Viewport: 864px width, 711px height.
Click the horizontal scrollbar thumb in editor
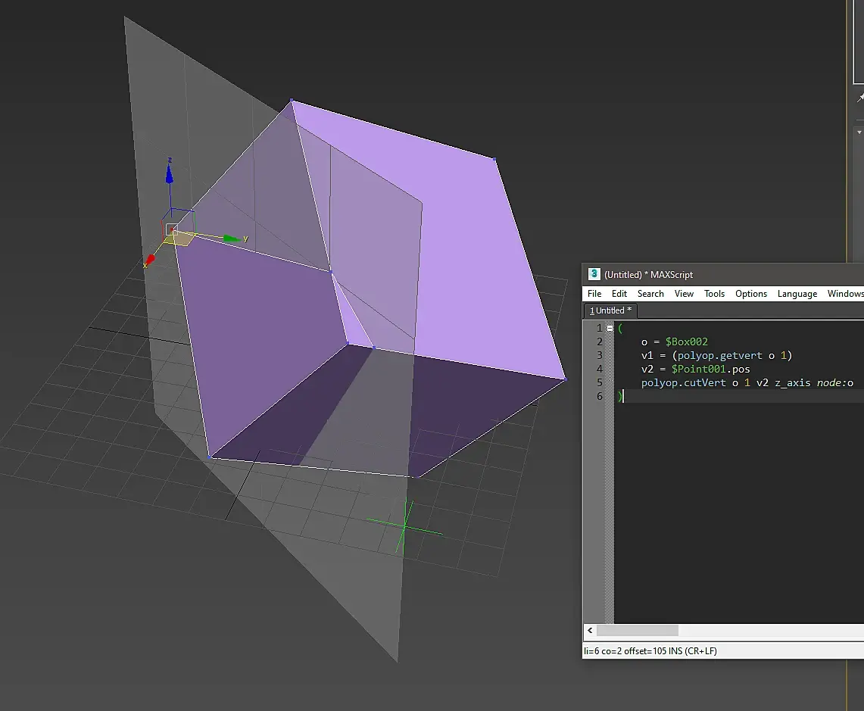(638, 631)
